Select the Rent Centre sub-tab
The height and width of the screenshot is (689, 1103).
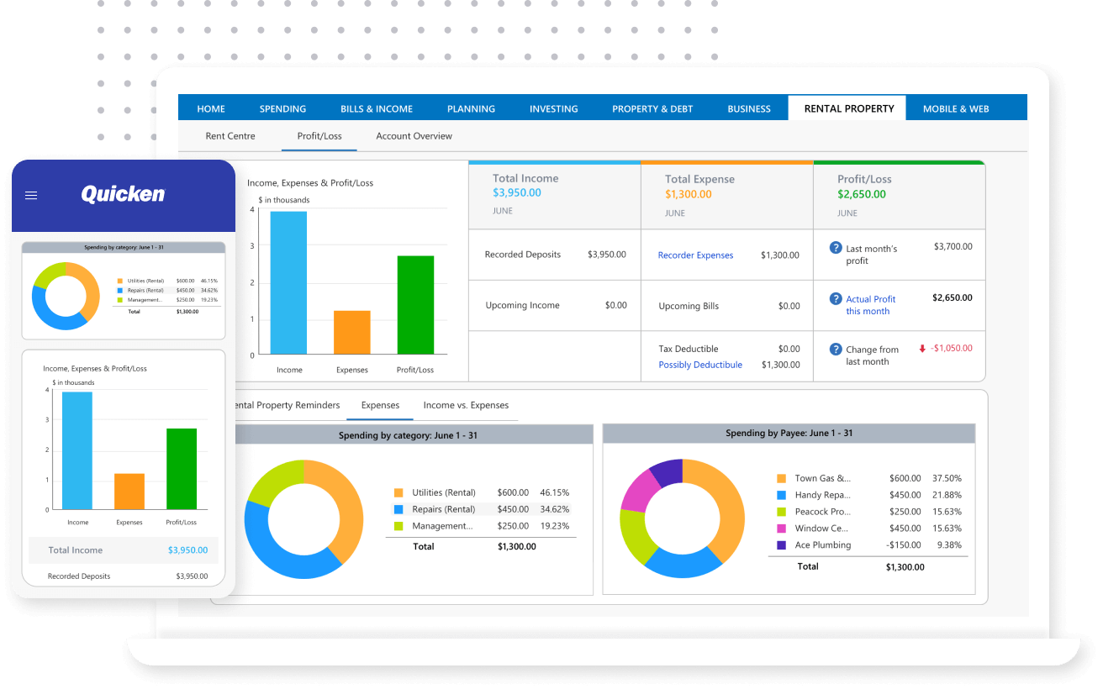coord(230,136)
